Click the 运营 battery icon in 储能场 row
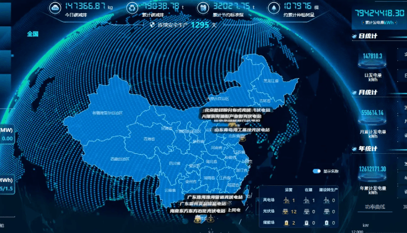Image resolution: width=407 pixels, height=233 pixels. pos(286,223)
